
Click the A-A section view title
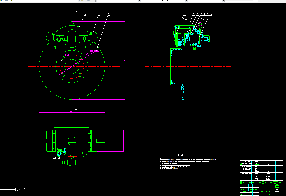coord(185,19)
